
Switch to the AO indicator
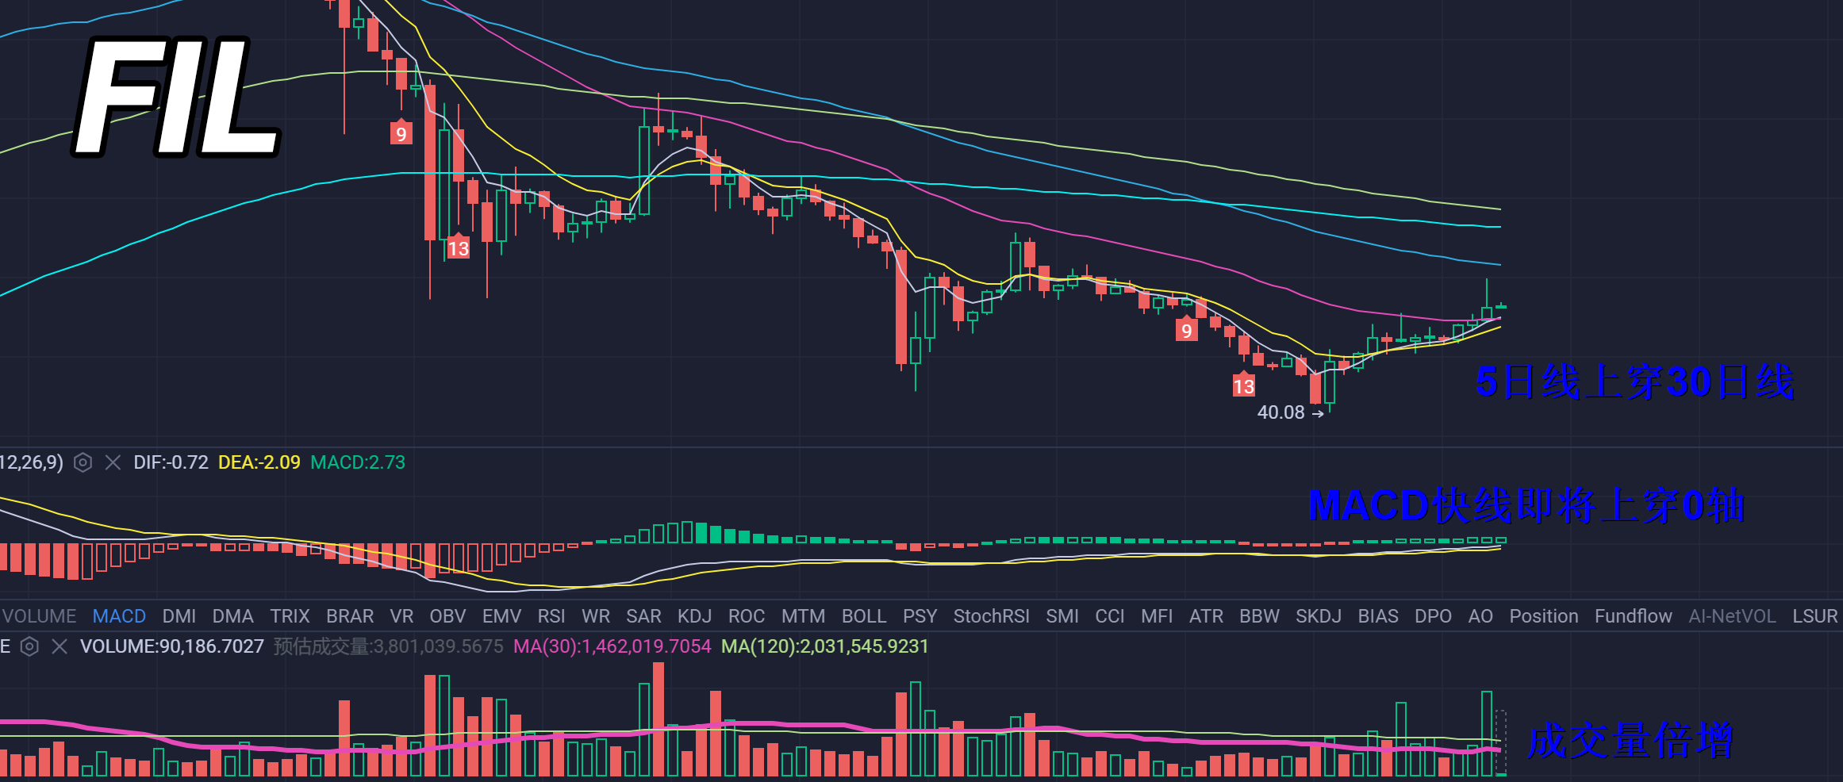1480,616
